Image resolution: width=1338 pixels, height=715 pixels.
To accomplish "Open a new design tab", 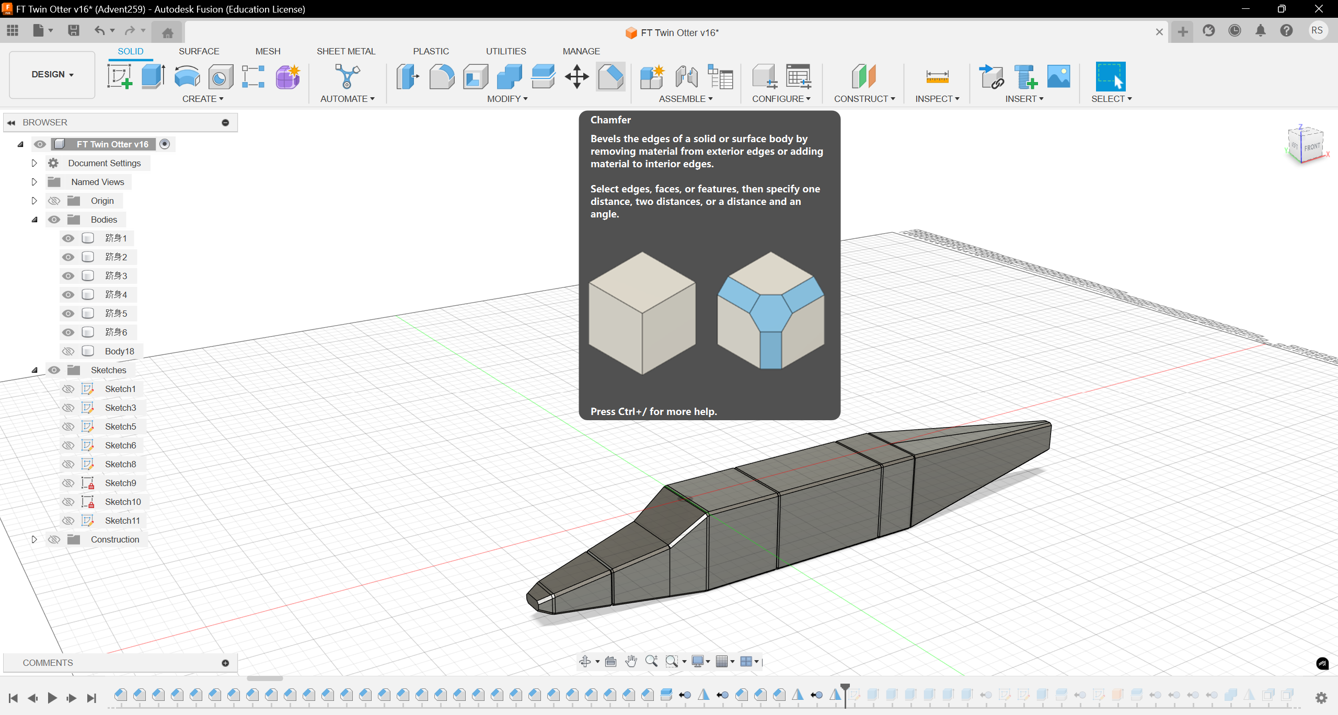I will (x=1182, y=32).
